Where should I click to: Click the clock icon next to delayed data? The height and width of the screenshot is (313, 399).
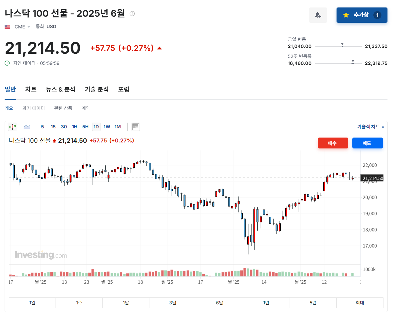[7, 63]
